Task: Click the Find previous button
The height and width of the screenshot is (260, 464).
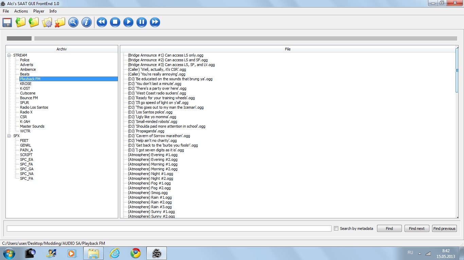Action: click(x=444, y=229)
